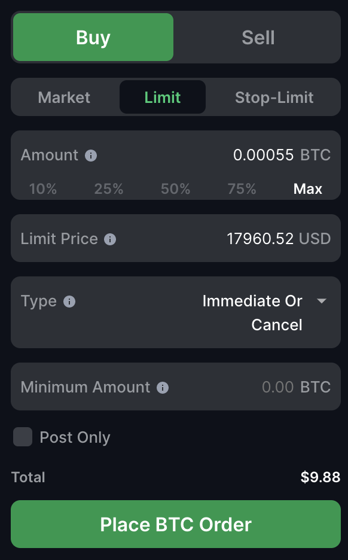
Task: Enable the Post Only checkbox
Action: (x=23, y=437)
